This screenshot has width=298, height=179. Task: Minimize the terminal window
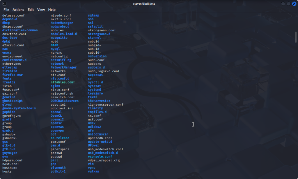tap(283, 3)
